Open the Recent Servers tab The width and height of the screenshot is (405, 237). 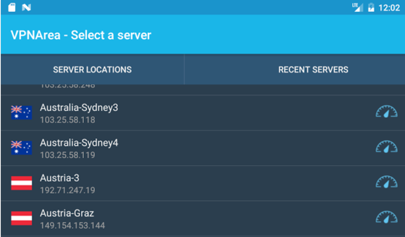(x=313, y=70)
